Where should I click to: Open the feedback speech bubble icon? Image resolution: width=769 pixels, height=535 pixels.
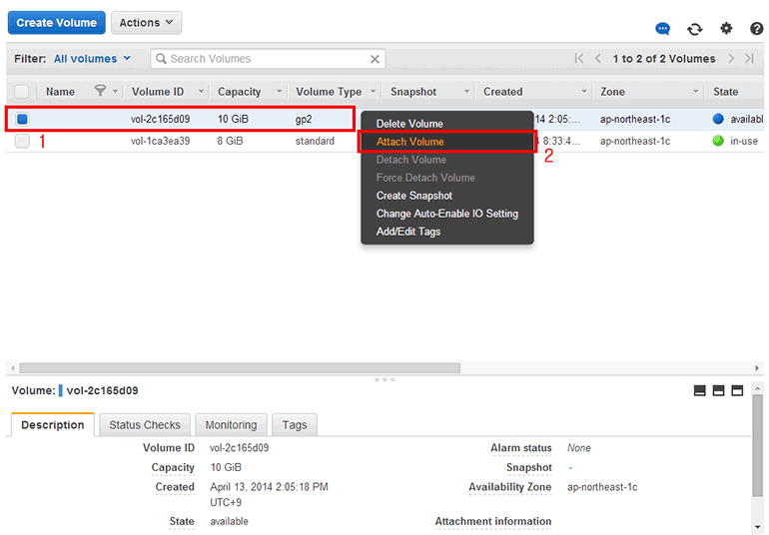(x=663, y=29)
